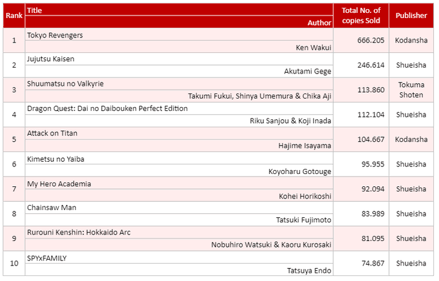Click the 666.205 copies sold value
The width and height of the screenshot is (439, 281).
point(371,40)
